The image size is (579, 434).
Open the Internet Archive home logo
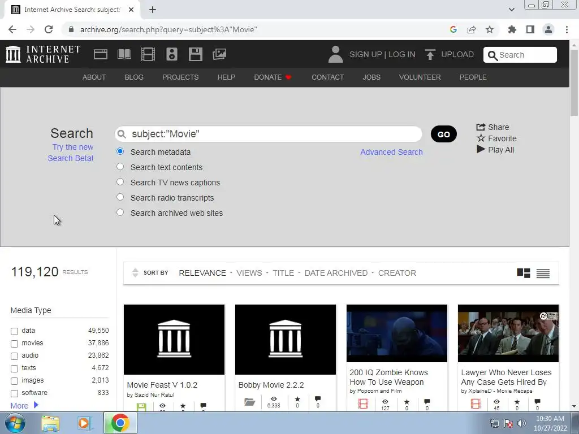coord(43,54)
